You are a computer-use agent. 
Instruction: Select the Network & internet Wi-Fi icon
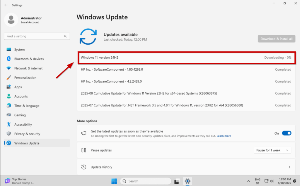(x=9, y=68)
